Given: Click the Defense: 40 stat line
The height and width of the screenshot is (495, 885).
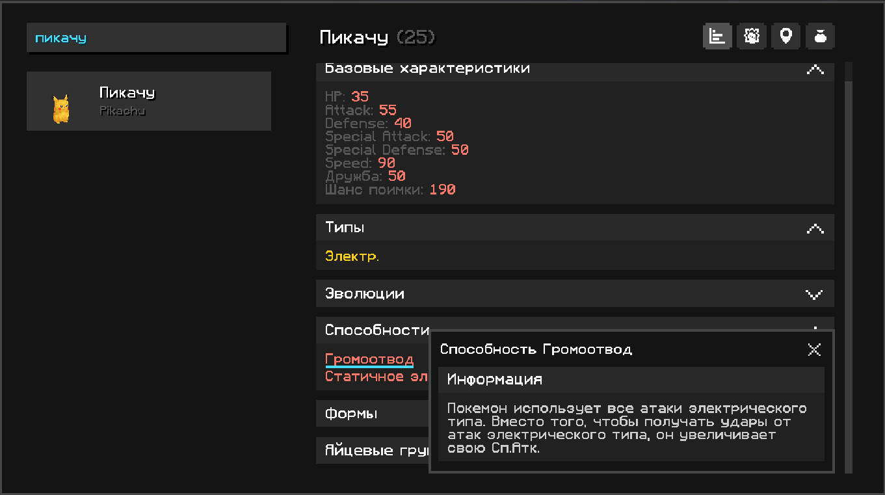Looking at the screenshot, I should (368, 123).
